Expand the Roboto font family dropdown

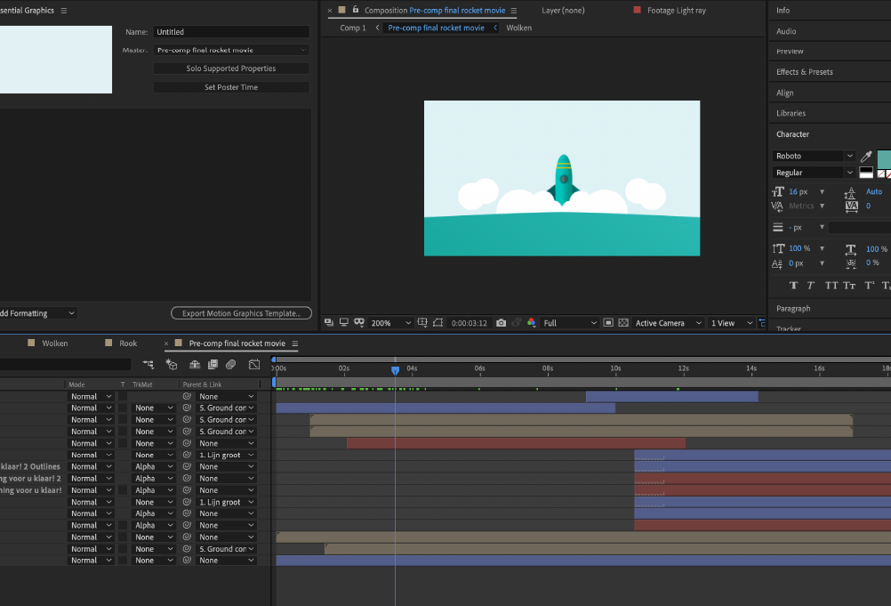point(815,156)
